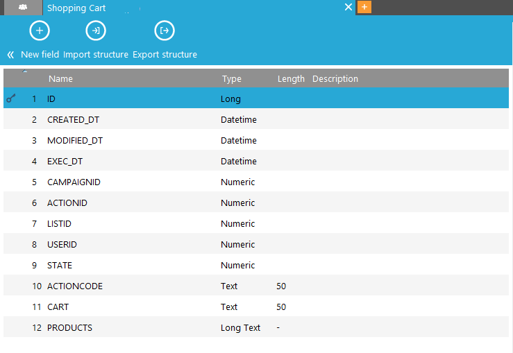Switch to the Shopping Cart tab
Screen dimensions: 513x353
point(76,8)
